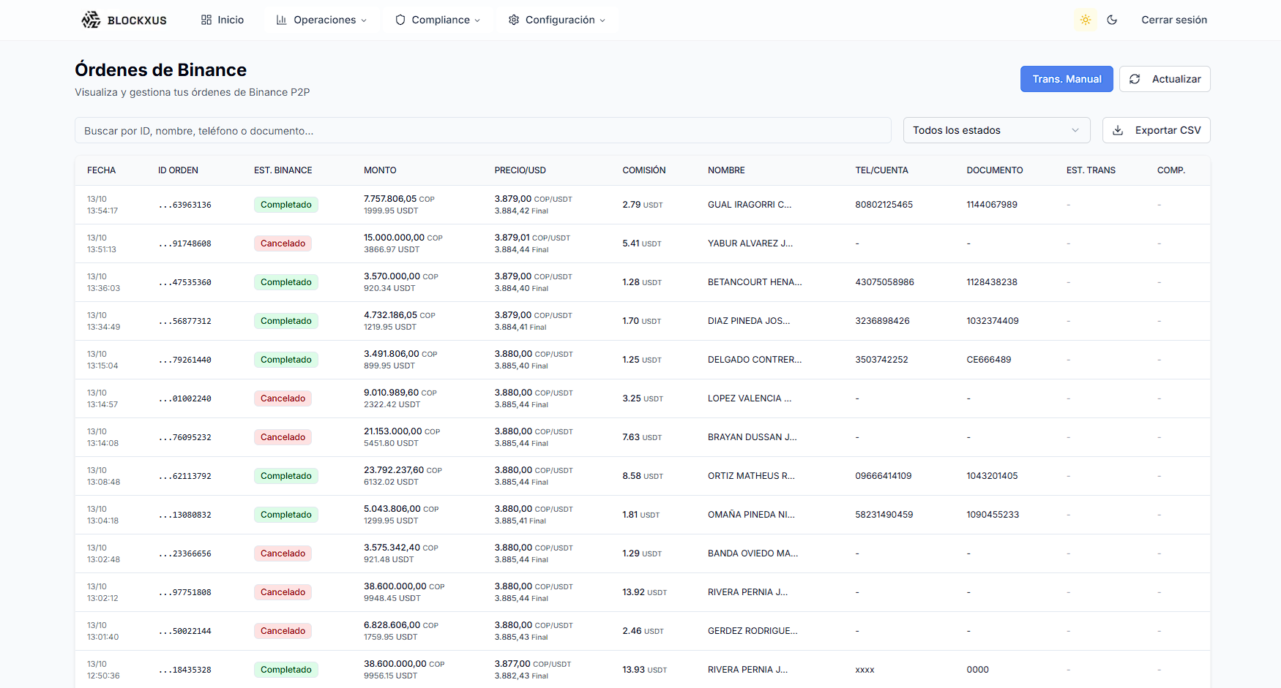Click the Completado badge for order 63963136
Viewport: 1281px width, 688px height.
click(286, 205)
